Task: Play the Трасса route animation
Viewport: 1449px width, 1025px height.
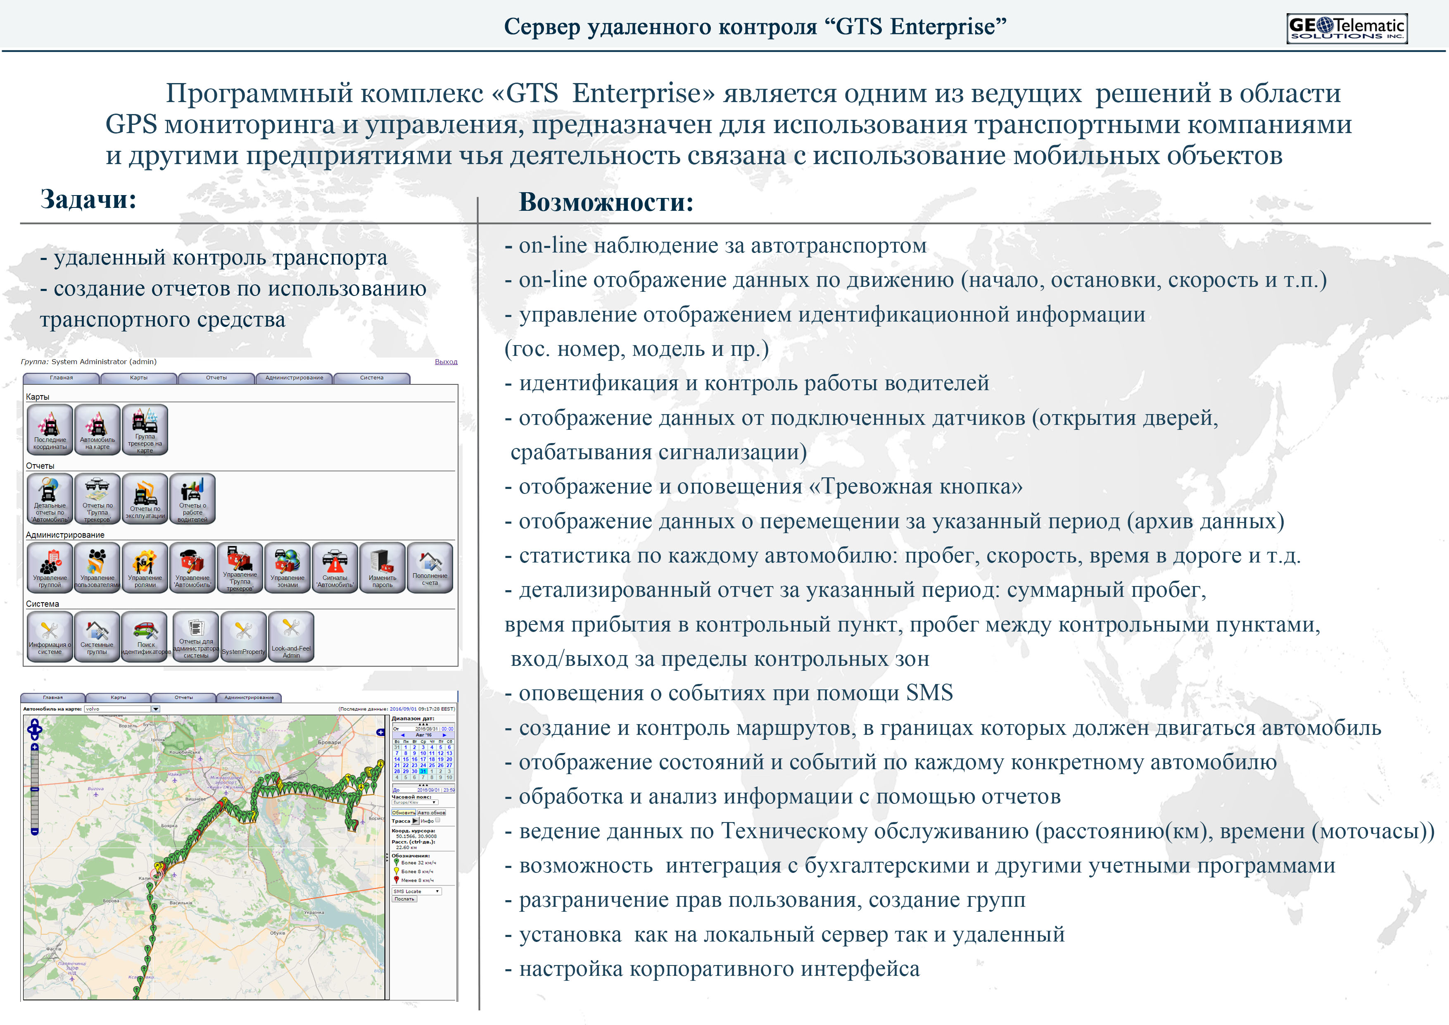Action: [x=415, y=821]
